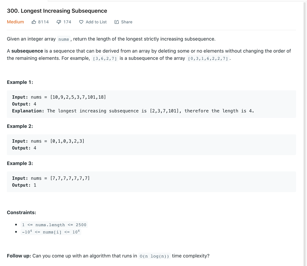Click the Share icon
This screenshot has height=266, width=307.
click(x=116, y=22)
